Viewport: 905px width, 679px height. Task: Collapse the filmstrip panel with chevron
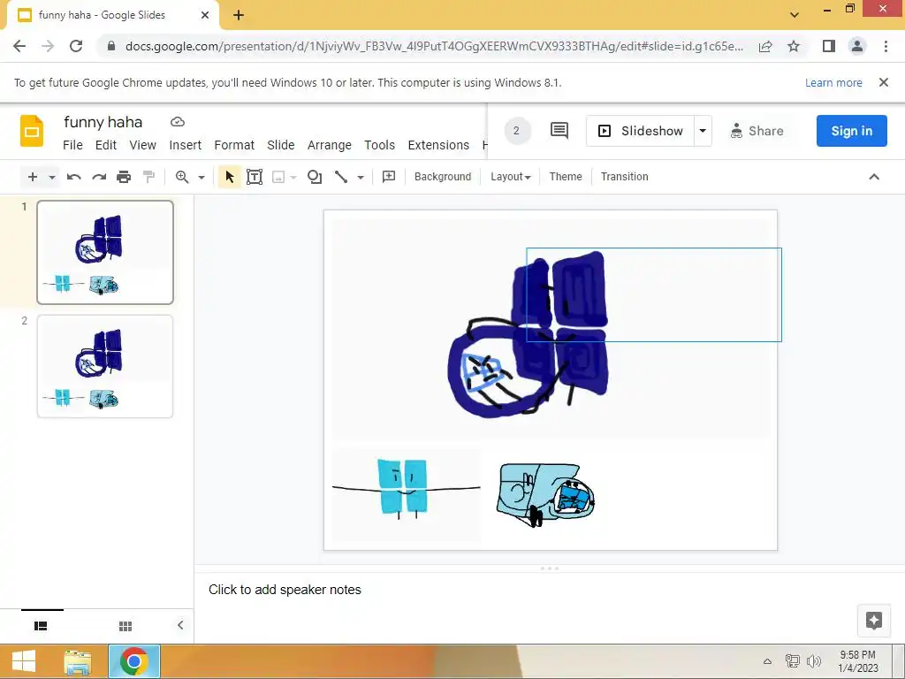pyautogui.click(x=180, y=625)
